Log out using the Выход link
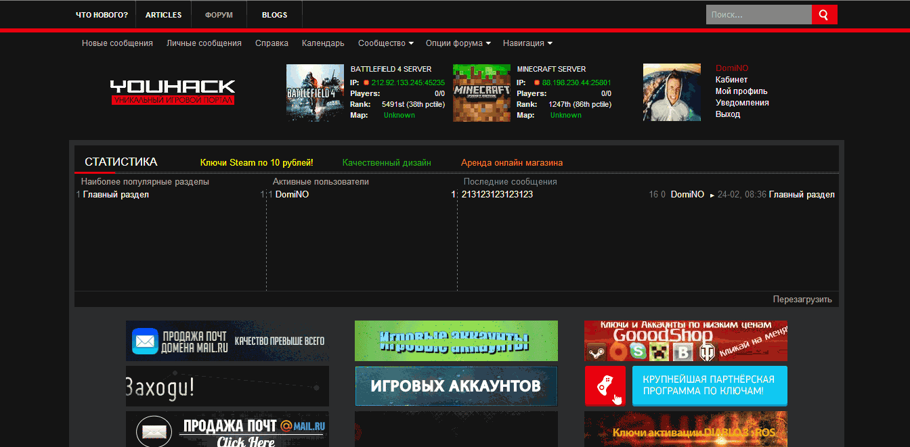Screen dimensions: 910x447 click(x=728, y=114)
